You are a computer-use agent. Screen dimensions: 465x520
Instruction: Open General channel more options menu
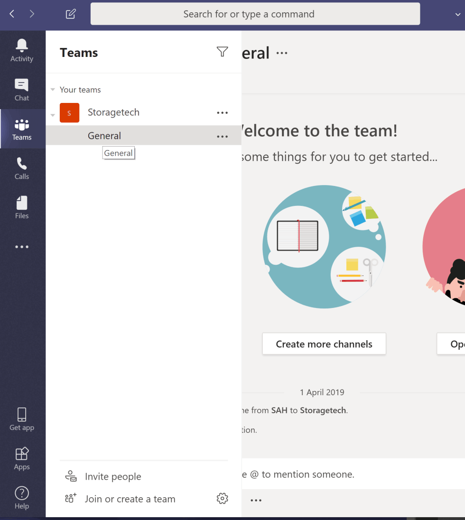tap(222, 136)
